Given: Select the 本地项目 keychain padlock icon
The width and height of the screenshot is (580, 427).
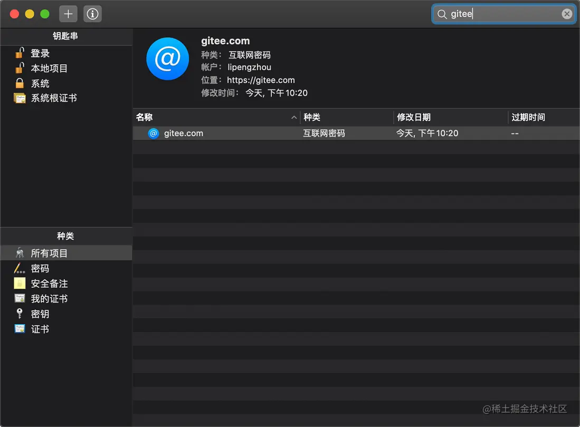Looking at the screenshot, I should point(20,68).
